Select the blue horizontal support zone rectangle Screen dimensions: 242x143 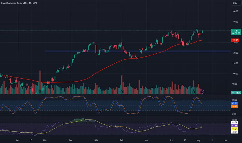(x=138, y=51)
